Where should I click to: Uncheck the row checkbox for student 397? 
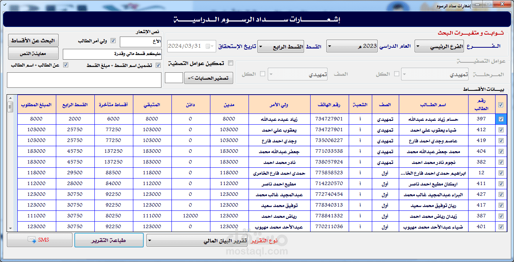coord(501,119)
